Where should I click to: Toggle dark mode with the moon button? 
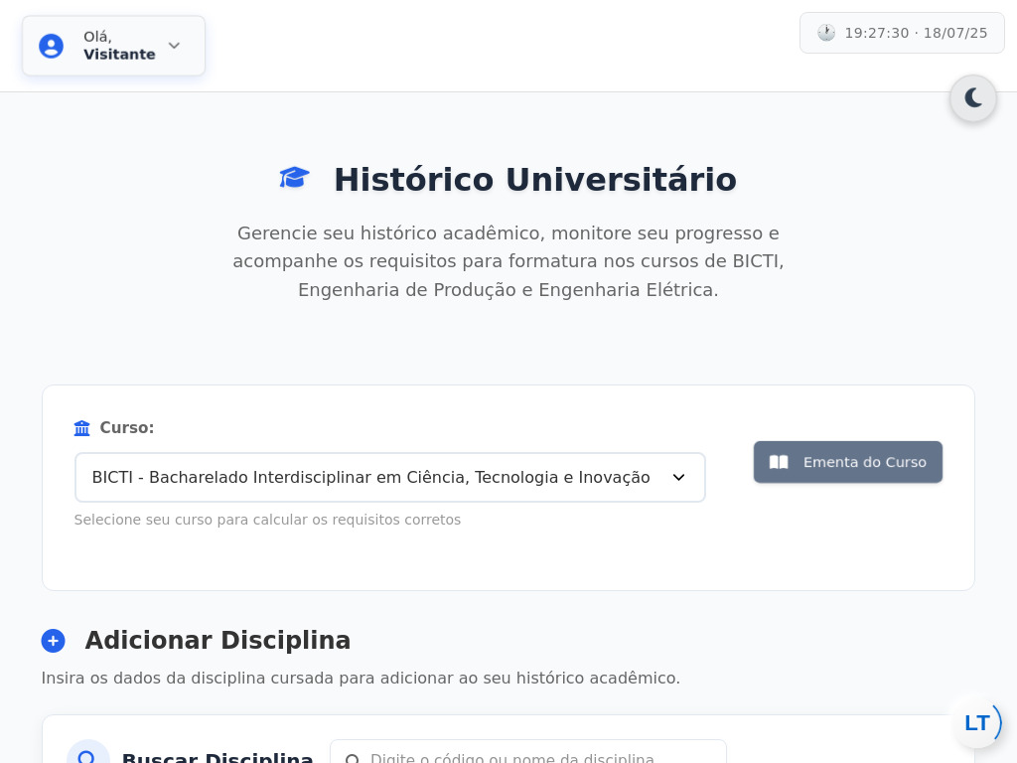(973, 98)
